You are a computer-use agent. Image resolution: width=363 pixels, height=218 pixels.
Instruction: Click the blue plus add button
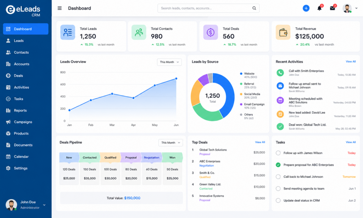point(306,9)
